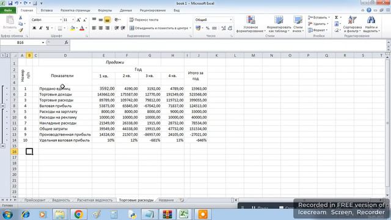Apply percent style to cells
The width and height of the screenshot is (391, 220).
[208, 28]
